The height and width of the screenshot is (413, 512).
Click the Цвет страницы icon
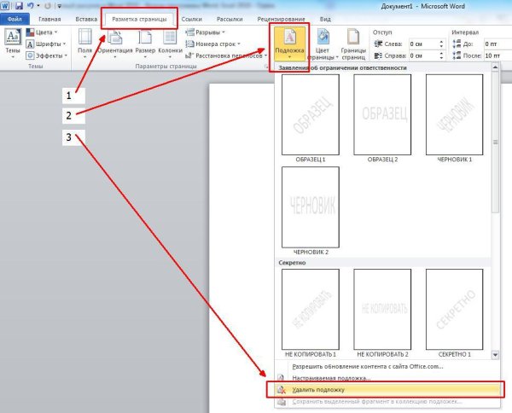tap(324, 44)
